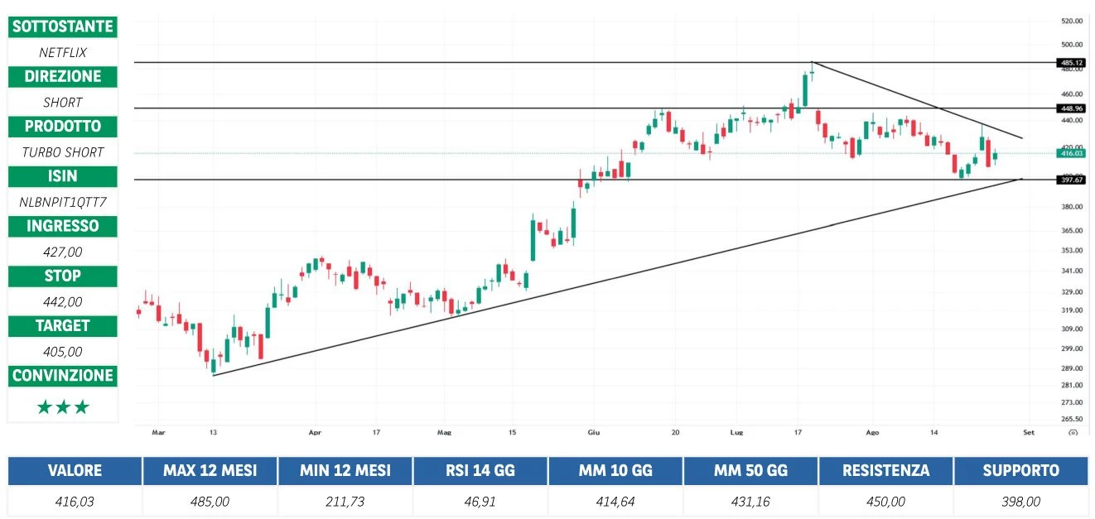Select the PRODOTTO header cell

coord(63,127)
